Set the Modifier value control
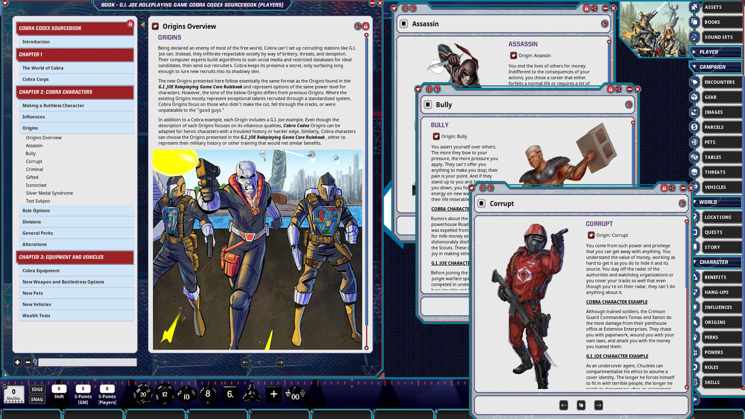 coord(13,393)
